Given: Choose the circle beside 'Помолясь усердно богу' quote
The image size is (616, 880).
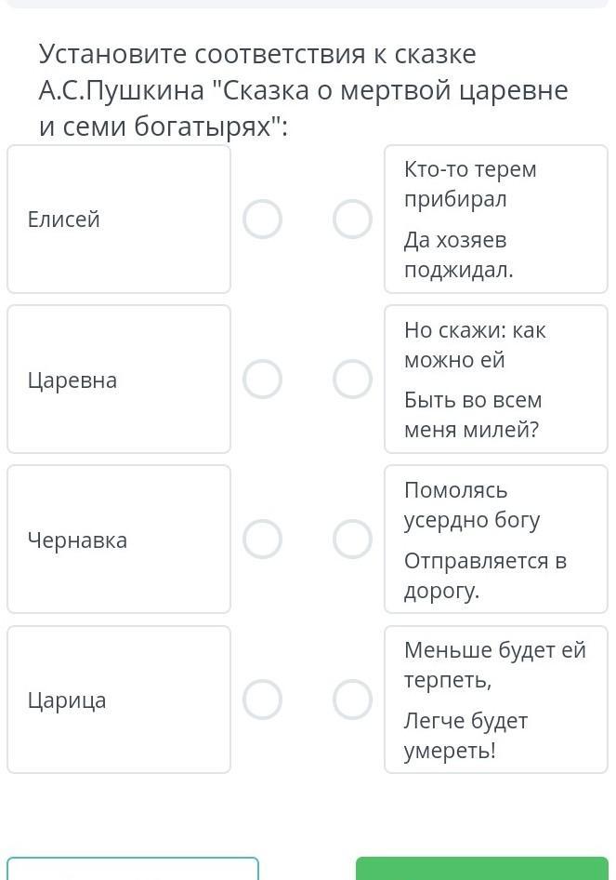Looking at the screenshot, I should [352, 540].
